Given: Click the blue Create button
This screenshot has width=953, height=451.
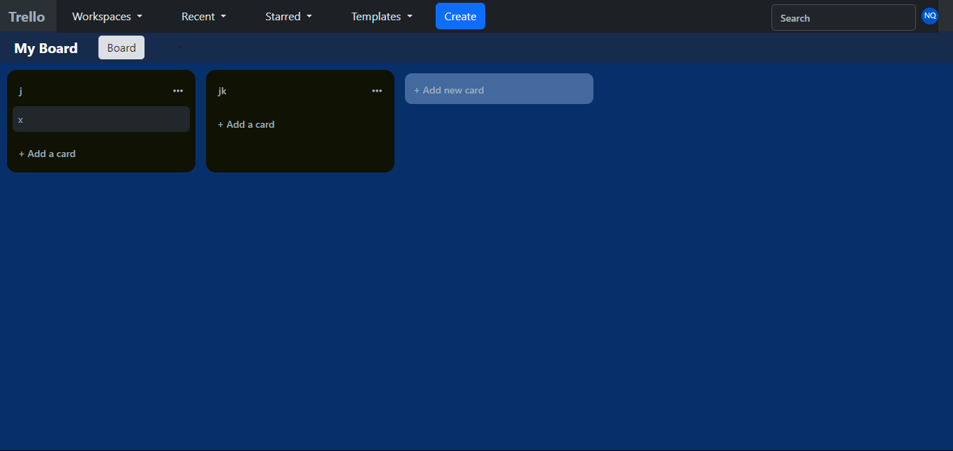Looking at the screenshot, I should coord(460,16).
